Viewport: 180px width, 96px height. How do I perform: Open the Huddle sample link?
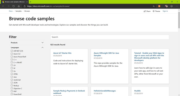point(137,91)
